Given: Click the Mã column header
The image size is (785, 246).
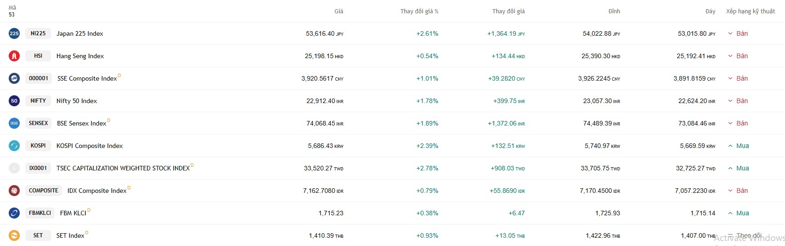Looking at the screenshot, I should (x=12, y=8).
